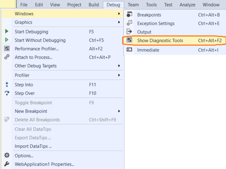
Task: Click the Delete All Breakpoints icon
Action: (x=6, y=120)
